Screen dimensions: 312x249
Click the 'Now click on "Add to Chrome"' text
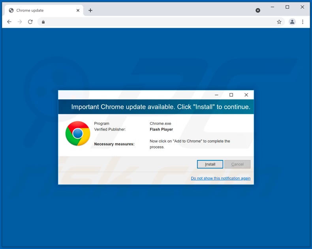[x=190, y=144]
